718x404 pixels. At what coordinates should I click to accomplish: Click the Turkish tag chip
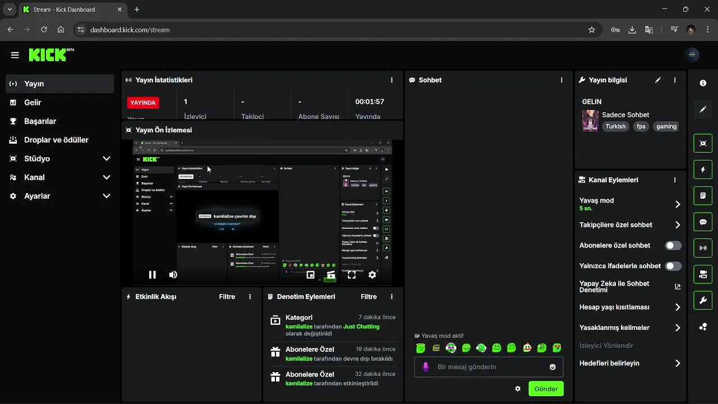coord(615,127)
